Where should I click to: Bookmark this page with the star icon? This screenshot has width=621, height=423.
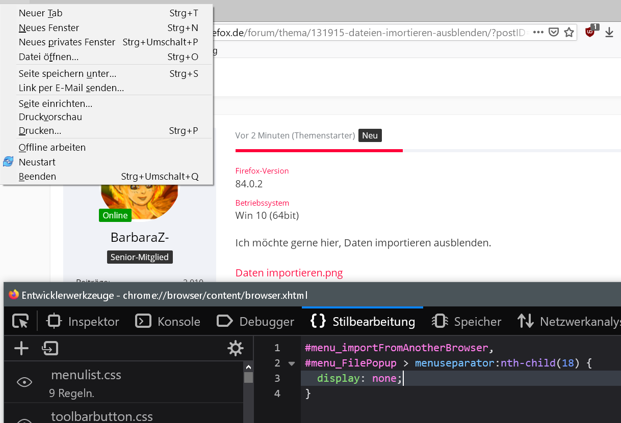(569, 33)
